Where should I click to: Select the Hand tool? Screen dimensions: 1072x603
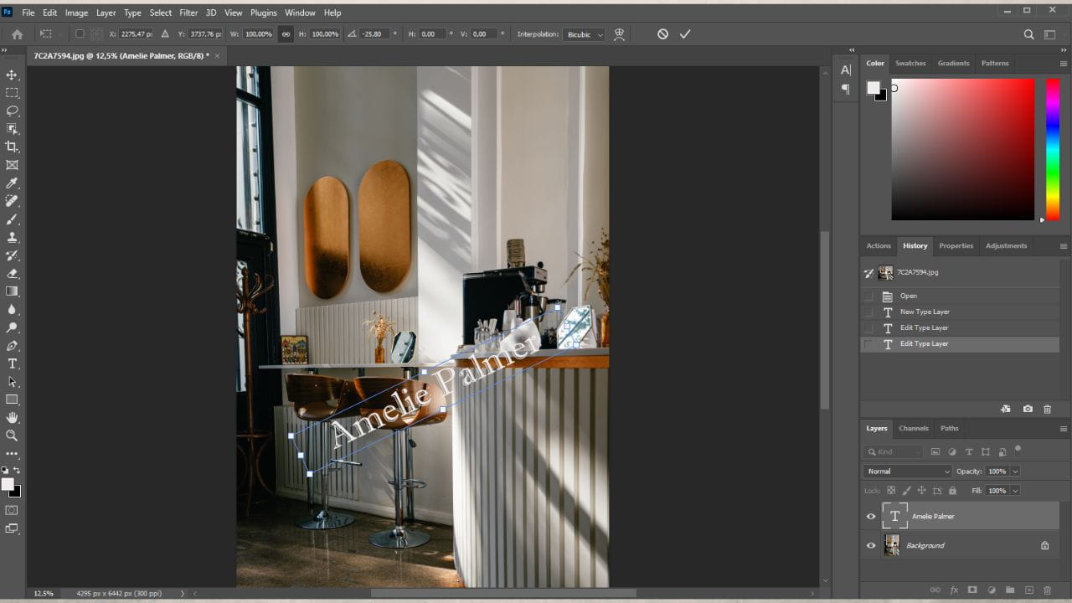click(13, 417)
